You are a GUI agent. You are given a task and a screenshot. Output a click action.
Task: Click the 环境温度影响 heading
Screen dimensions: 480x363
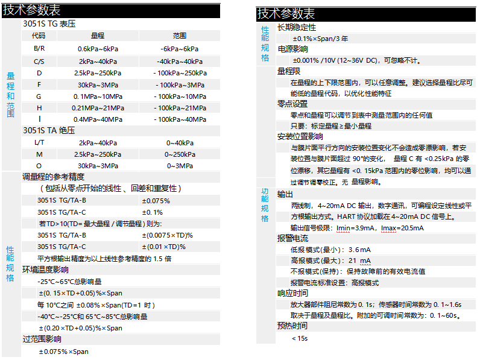coord(45,270)
